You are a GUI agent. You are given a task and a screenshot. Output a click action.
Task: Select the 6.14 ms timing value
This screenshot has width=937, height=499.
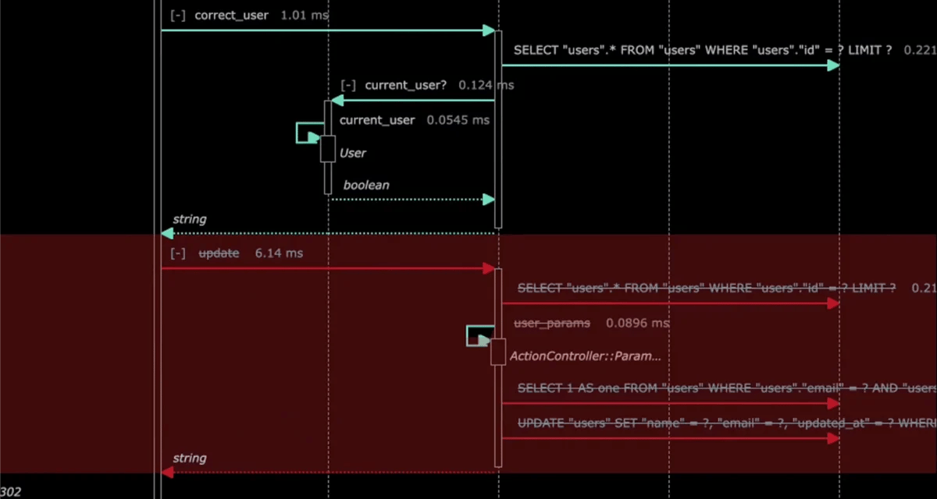click(x=279, y=253)
